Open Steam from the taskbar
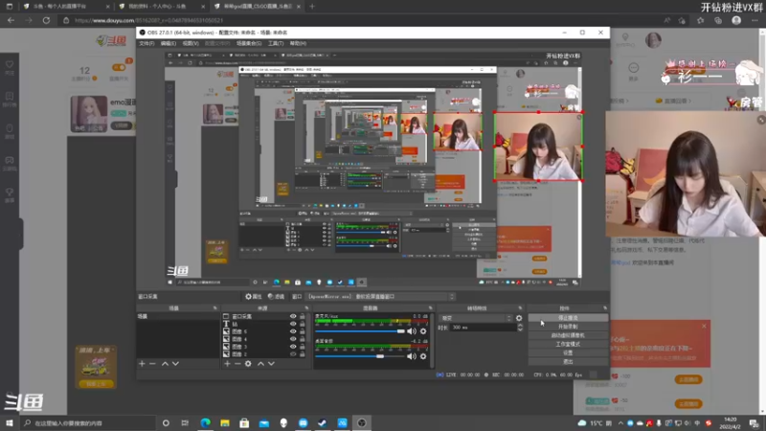 click(323, 422)
